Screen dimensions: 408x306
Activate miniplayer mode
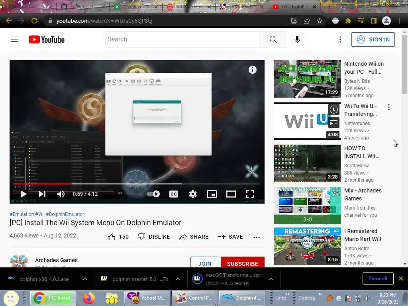[x=212, y=194]
